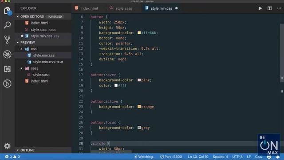Place cursor on button:hover selector
This screenshot has width=284, height=160.
(x=103, y=75)
